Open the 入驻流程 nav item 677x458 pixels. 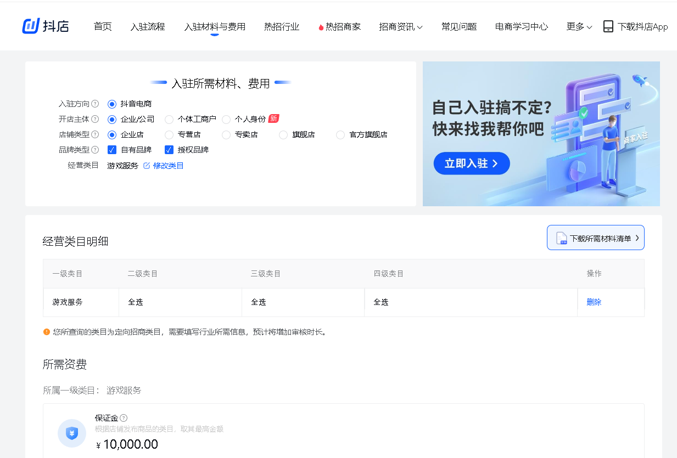click(148, 26)
